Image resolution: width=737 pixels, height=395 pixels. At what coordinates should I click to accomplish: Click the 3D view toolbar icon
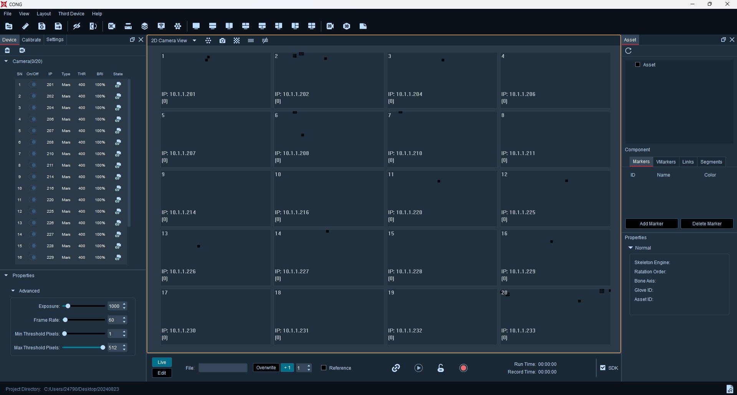point(347,26)
